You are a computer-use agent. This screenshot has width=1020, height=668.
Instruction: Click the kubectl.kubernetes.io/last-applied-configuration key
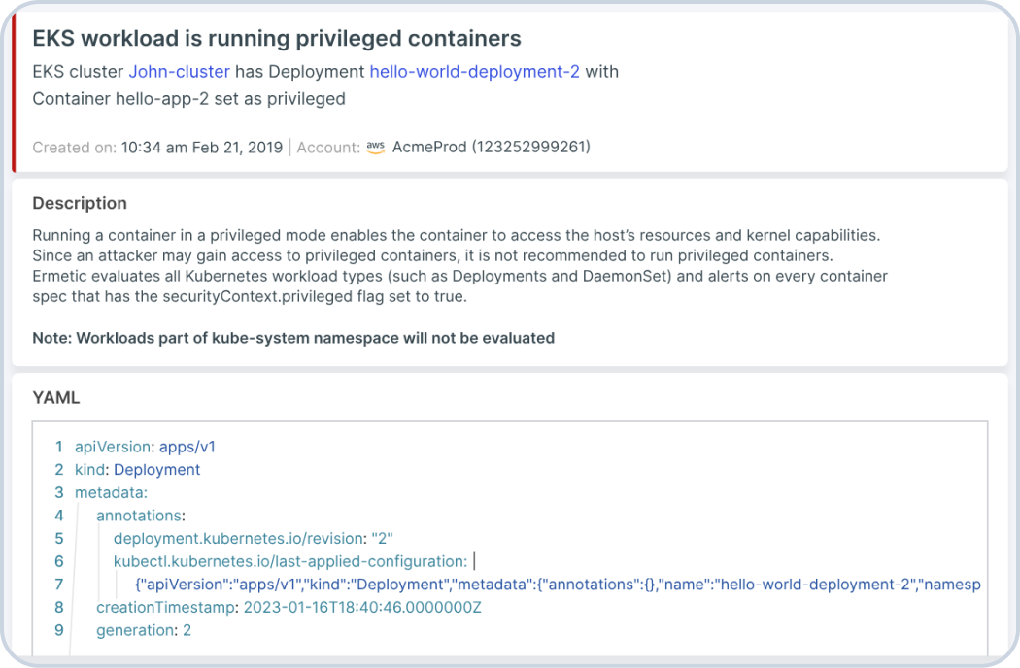(290, 561)
